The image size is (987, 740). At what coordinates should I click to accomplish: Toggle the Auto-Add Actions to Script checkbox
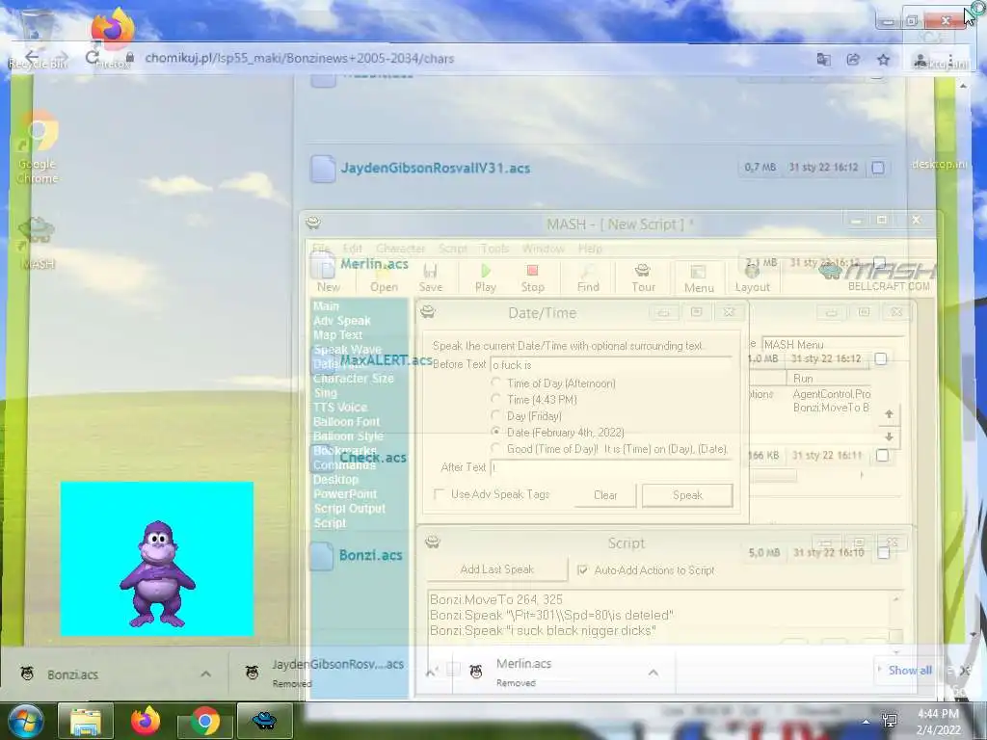[582, 570]
